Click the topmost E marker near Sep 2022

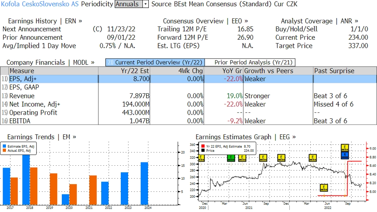tap(345, 147)
